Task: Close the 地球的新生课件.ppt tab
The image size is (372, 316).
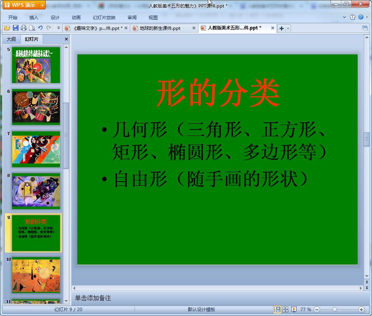Action: pos(194,28)
